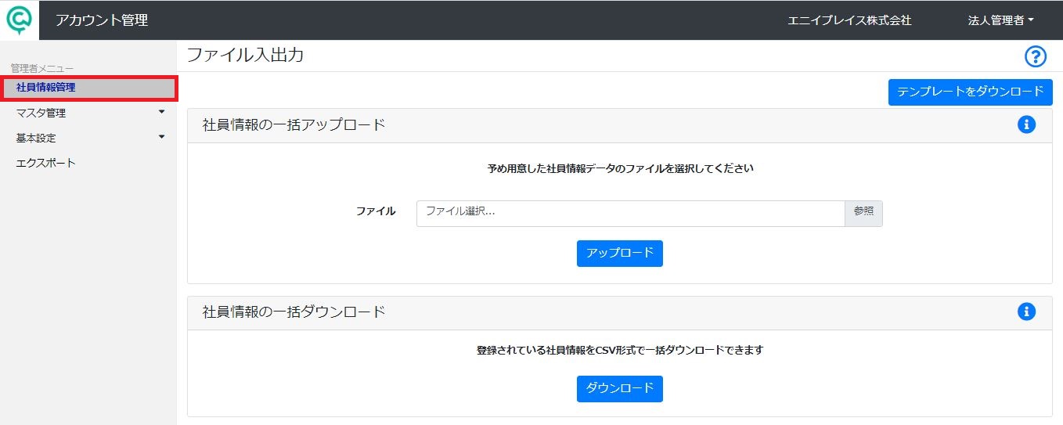The width and height of the screenshot is (1063, 425).
Task: Select 社員情報管理 in the sidebar
Action: coord(88,88)
